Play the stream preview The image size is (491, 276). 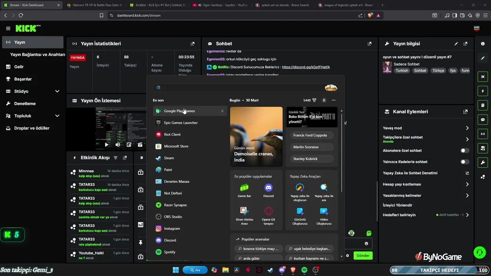coord(107,145)
